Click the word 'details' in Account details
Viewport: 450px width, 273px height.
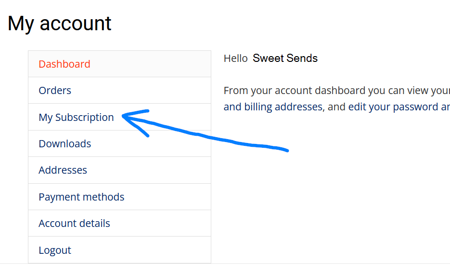94,224
